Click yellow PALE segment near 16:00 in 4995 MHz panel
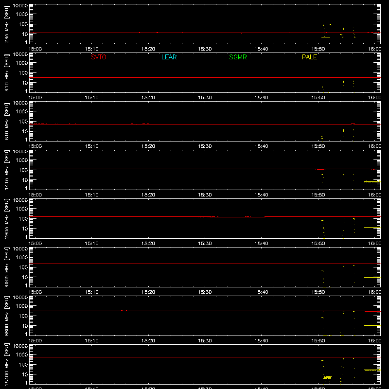389x389 pixels. click(x=372, y=277)
